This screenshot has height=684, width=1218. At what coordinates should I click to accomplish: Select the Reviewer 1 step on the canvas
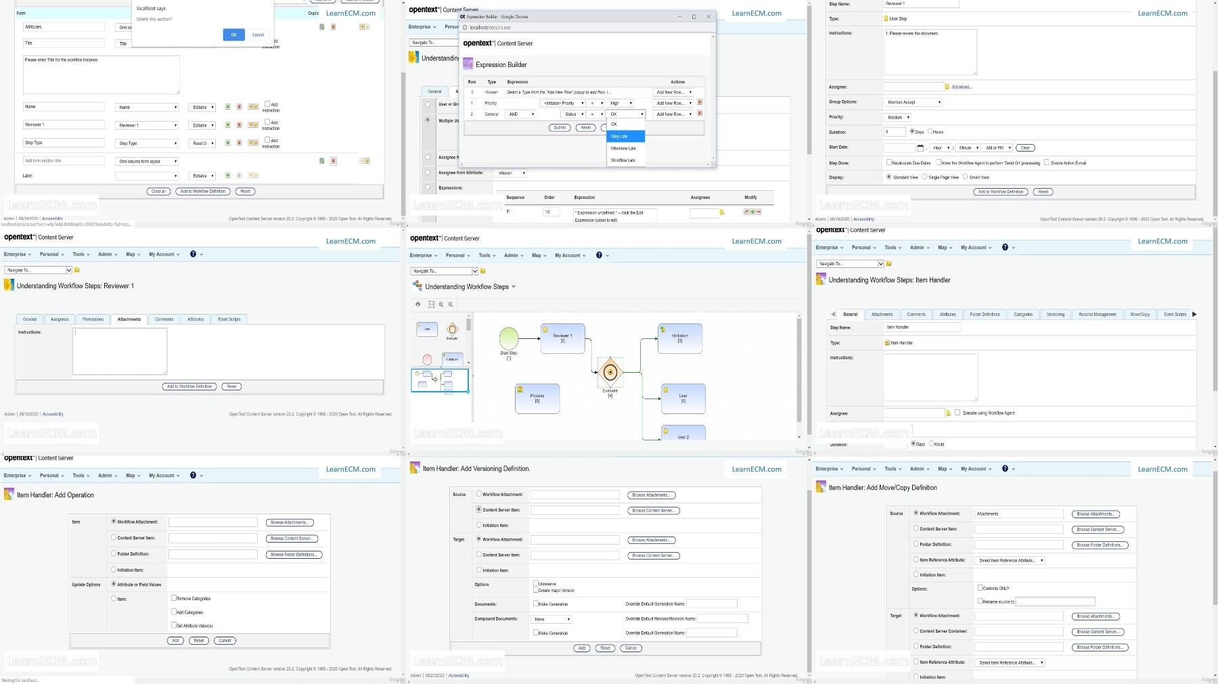(562, 338)
